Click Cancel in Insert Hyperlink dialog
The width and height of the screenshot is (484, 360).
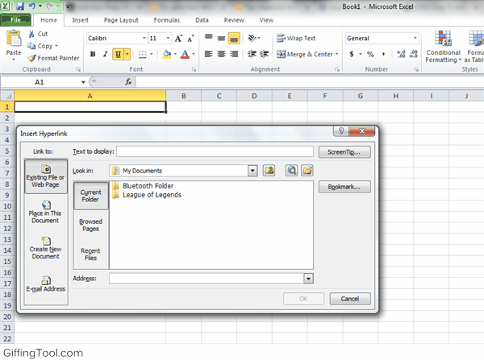[350, 299]
